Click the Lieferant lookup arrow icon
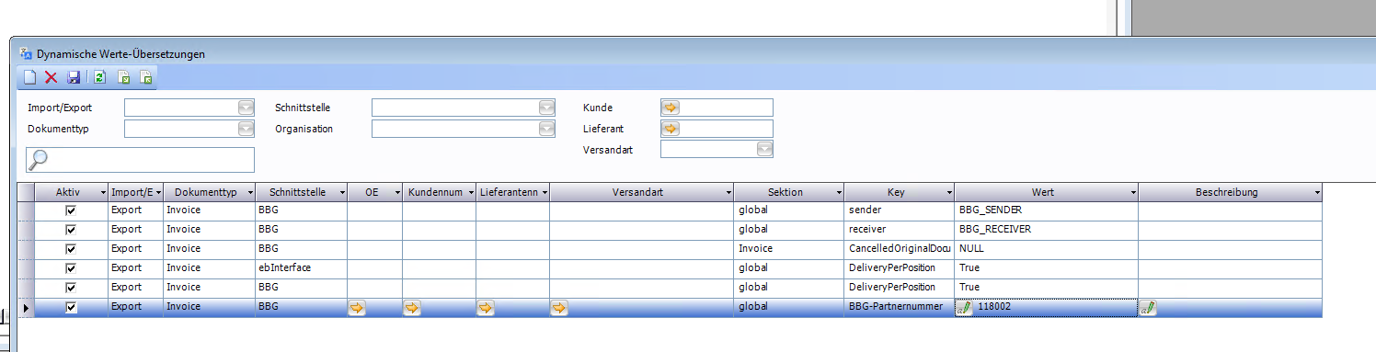 point(671,129)
